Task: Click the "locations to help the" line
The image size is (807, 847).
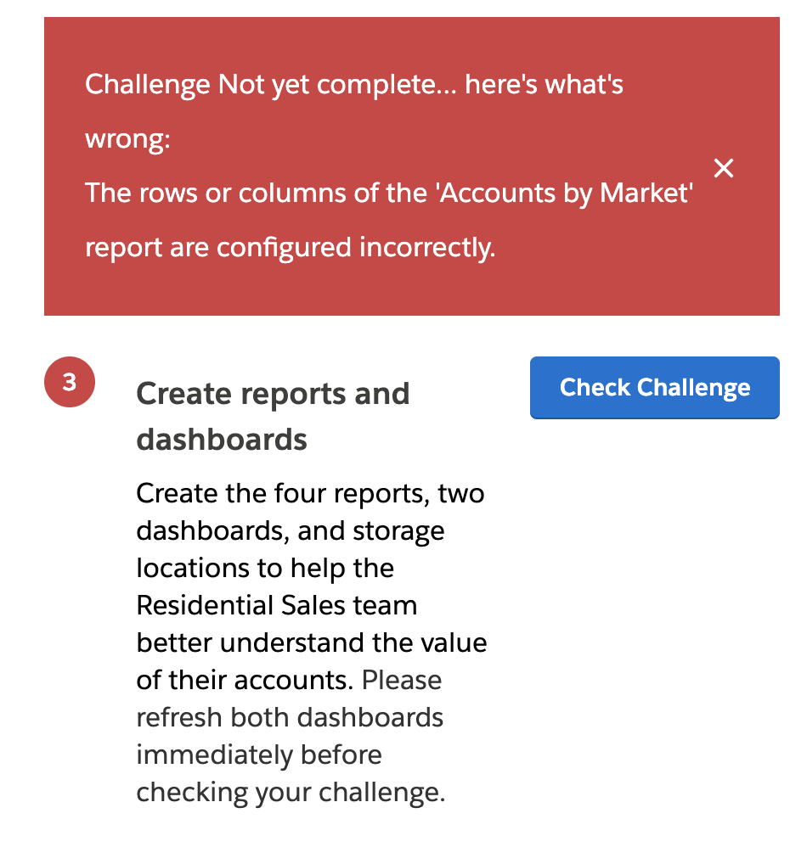Action: tap(265, 568)
